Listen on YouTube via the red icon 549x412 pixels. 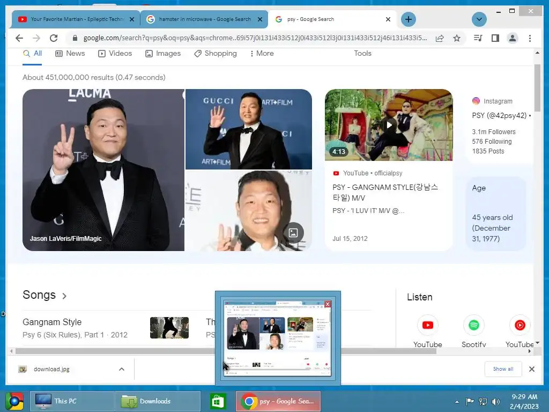point(427,325)
